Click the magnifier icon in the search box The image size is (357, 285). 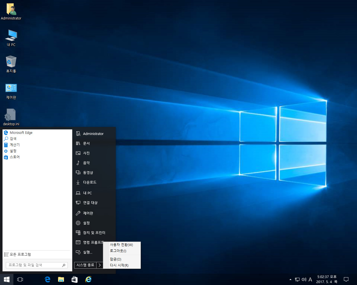[64, 265]
